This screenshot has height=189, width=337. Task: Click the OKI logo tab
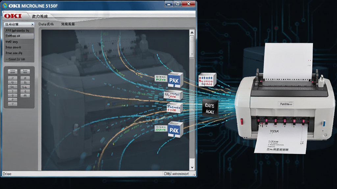[x=13, y=16]
